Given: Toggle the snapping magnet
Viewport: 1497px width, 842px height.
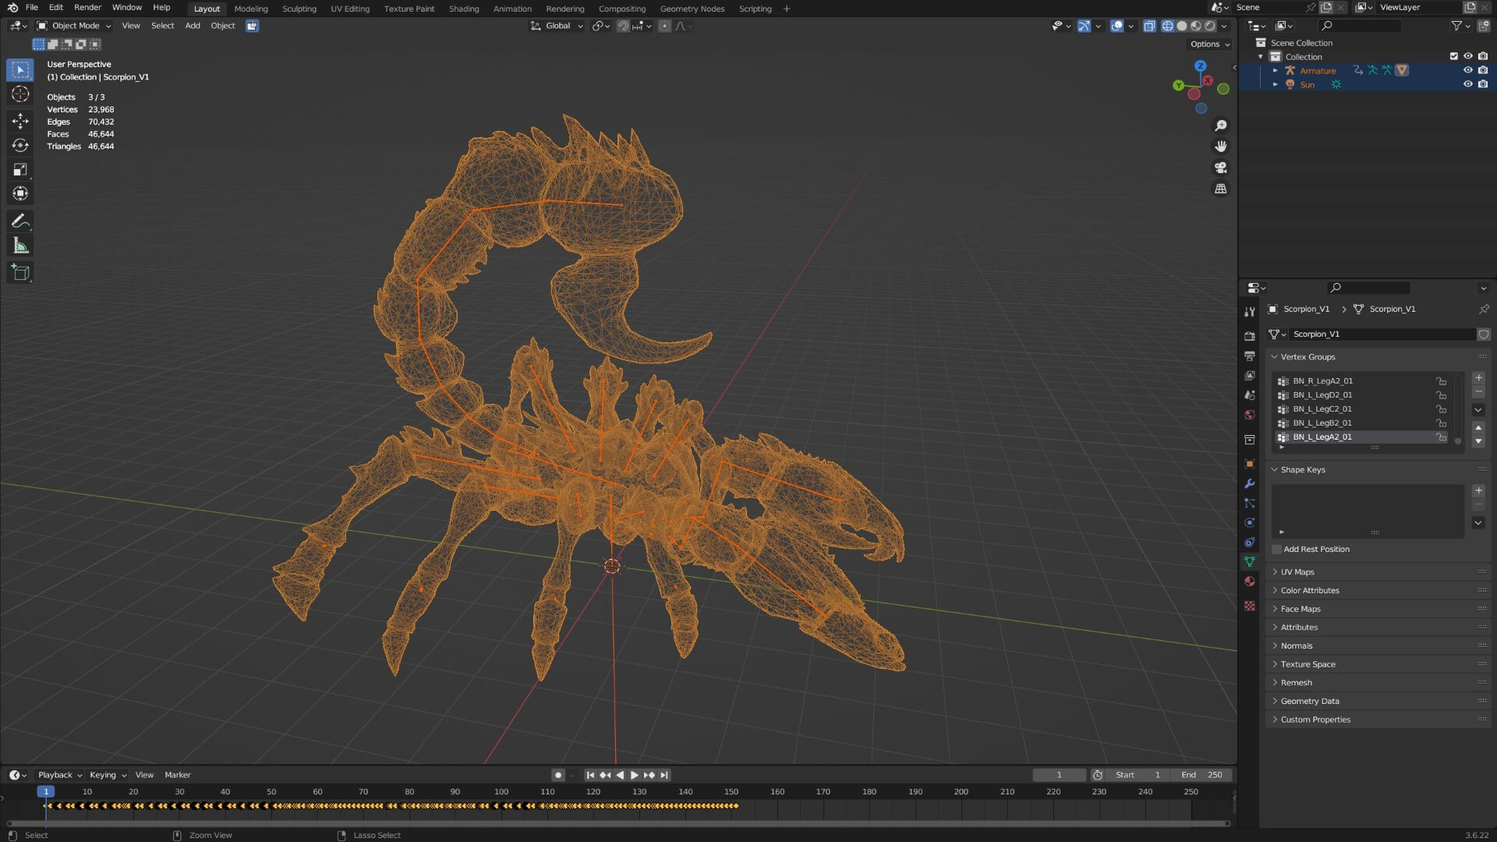Looking at the screenshot, I should pyautogui.click(x=623, y=26).
